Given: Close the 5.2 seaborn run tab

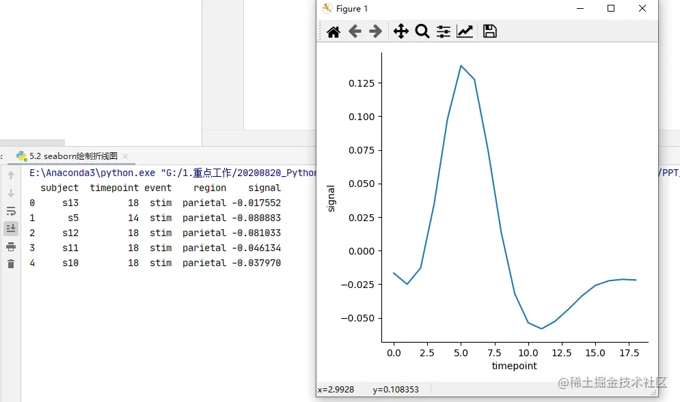Looking at the screenshot, I should click(125, 156).
